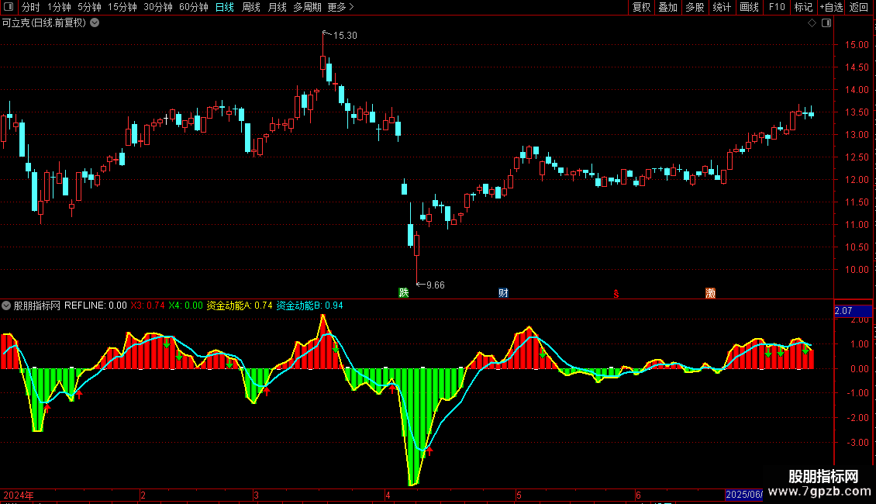Select the 30分钟 timeframe
The image size is (876, 504).
(157, 7)
